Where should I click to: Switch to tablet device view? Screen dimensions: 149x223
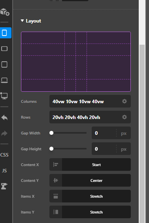pyautogui.click(x=4, y=64)
